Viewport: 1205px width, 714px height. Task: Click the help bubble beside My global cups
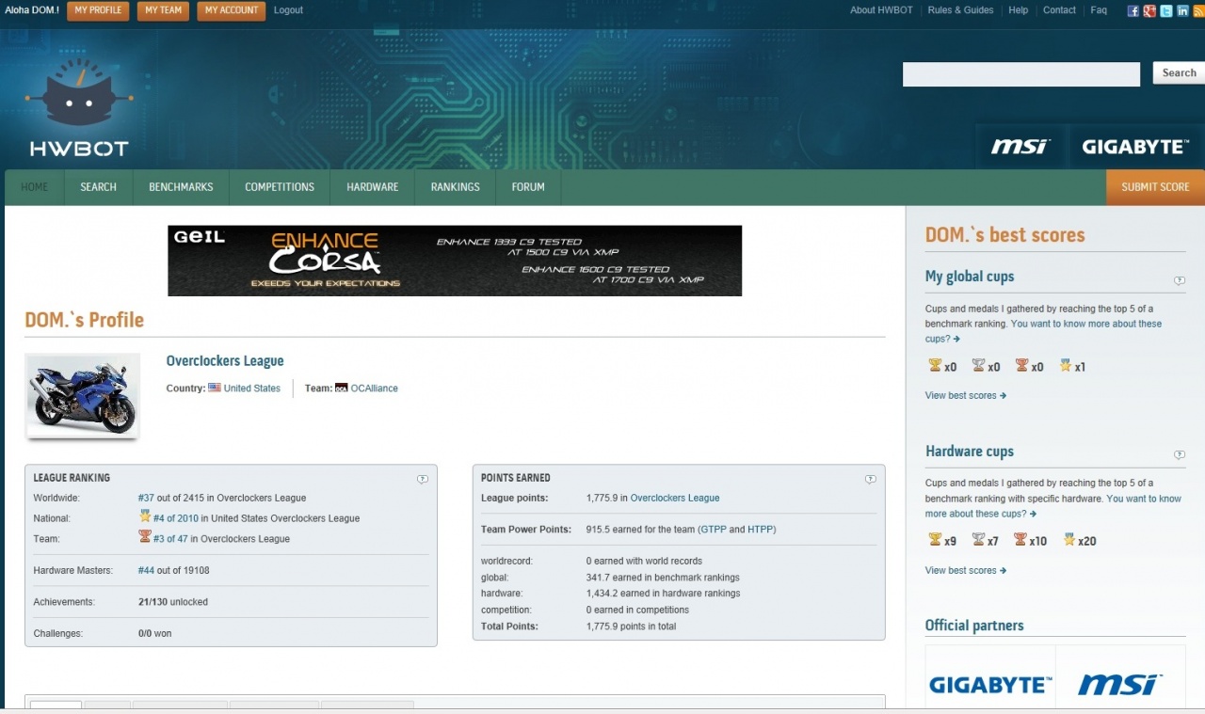1180,280
